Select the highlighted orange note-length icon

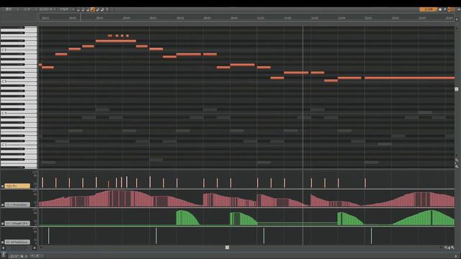(x=92, y=9)
